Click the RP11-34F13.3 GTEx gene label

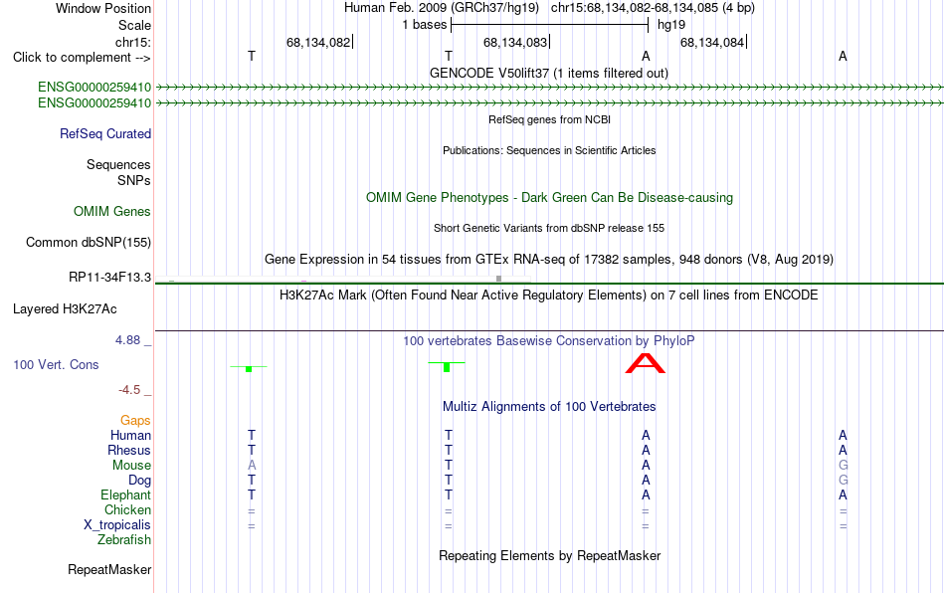coord(109,278)
